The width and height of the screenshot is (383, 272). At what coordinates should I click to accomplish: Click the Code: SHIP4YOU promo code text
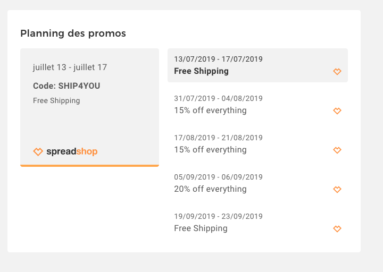(66, 86)
